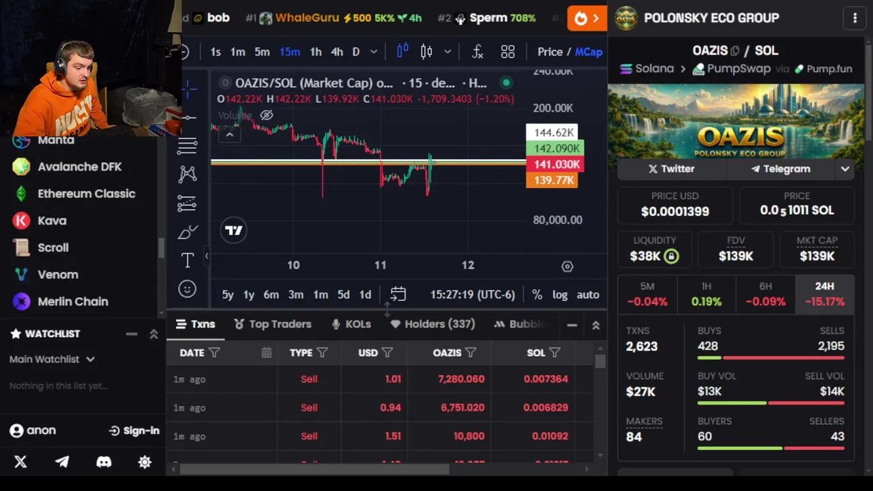Select the Text annotation tool

click(188, 260)
